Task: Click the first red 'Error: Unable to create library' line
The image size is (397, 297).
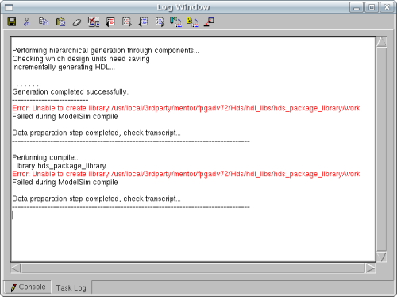Action: tap(186, 108)
